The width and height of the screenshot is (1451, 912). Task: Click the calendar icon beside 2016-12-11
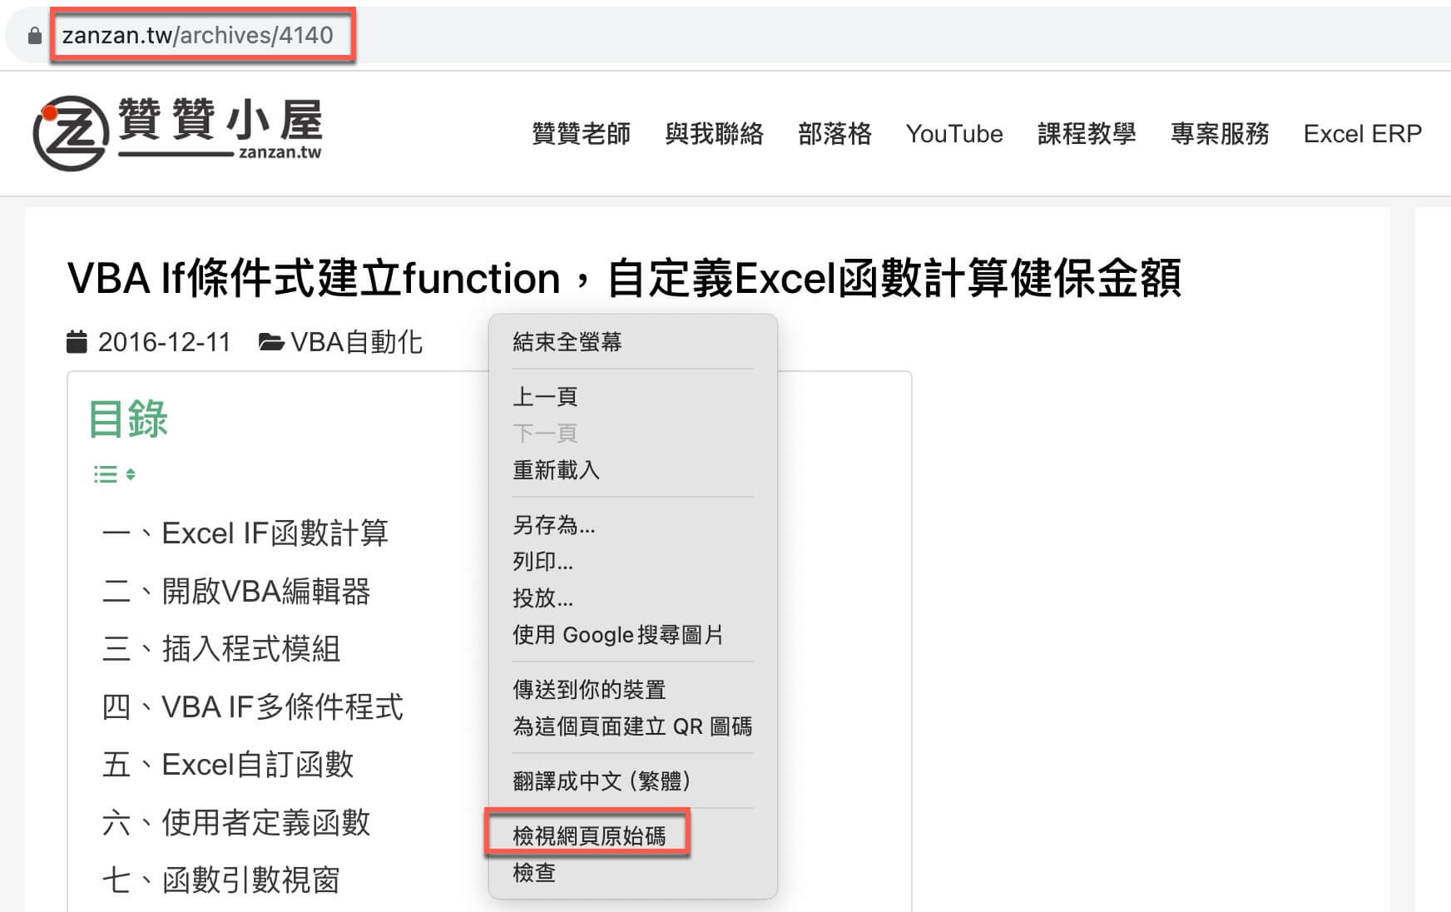pos(77,342)
